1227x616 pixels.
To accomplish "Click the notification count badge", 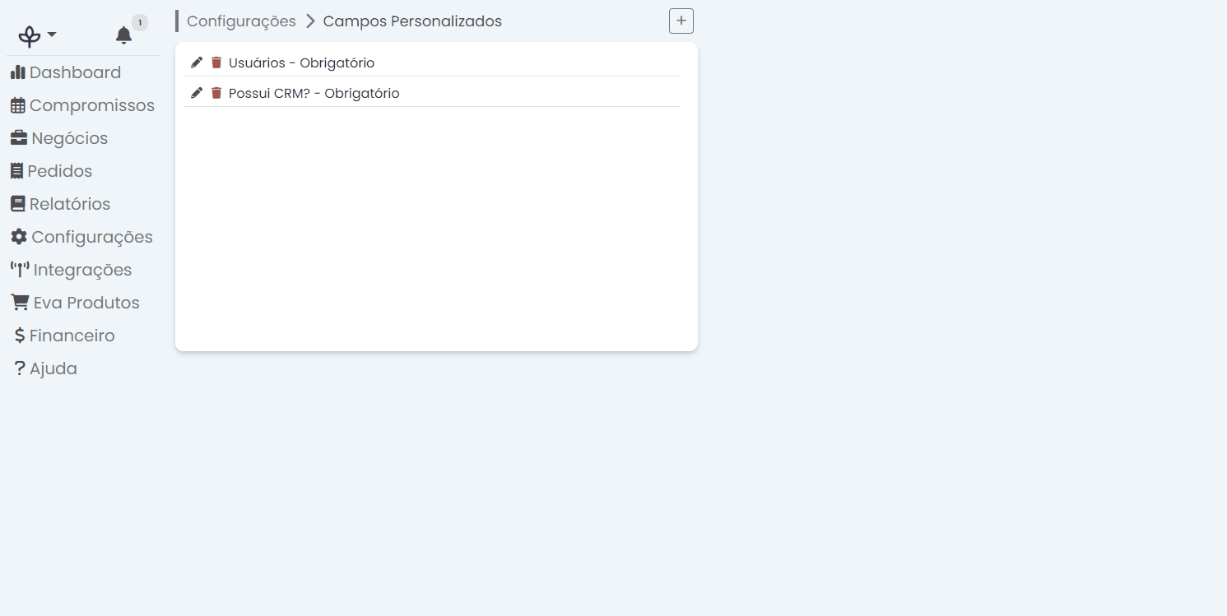I will click(x=139, y=22).
